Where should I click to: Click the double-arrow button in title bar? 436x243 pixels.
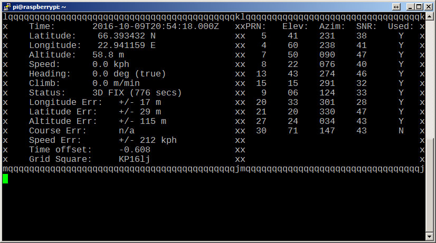[396, 7]
